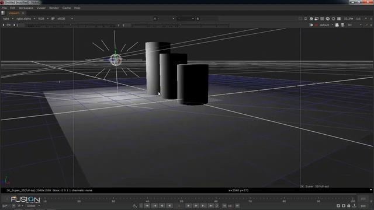Click the current frame number field
Viewport: 374px width, 210px height.
coord(179,206)
